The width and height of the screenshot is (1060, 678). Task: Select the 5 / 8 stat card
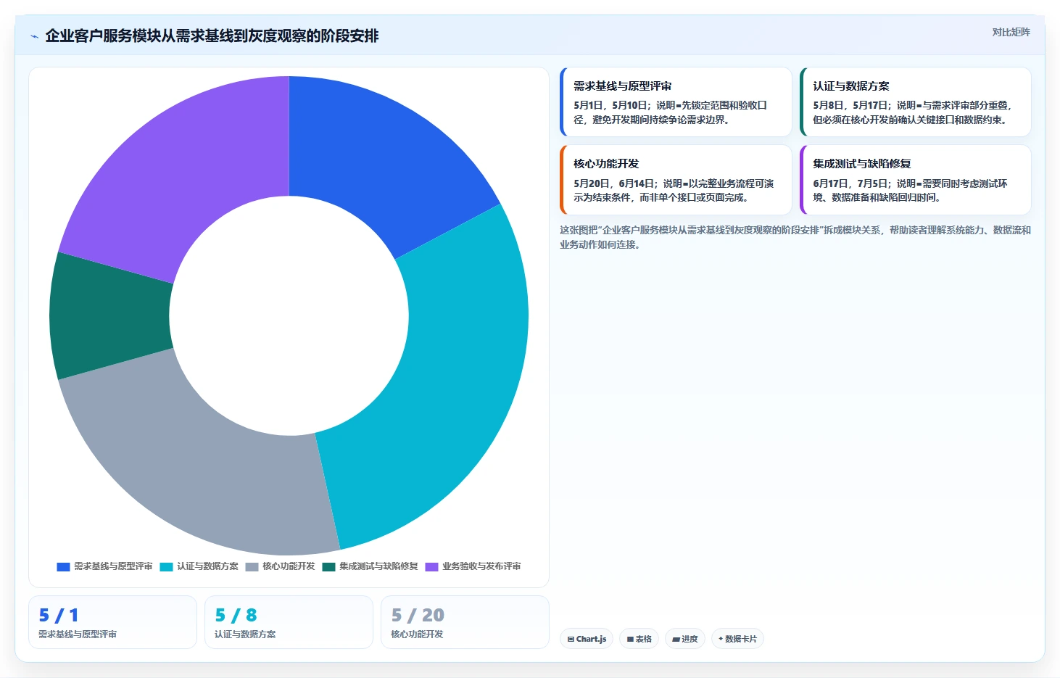pos(289,622)
